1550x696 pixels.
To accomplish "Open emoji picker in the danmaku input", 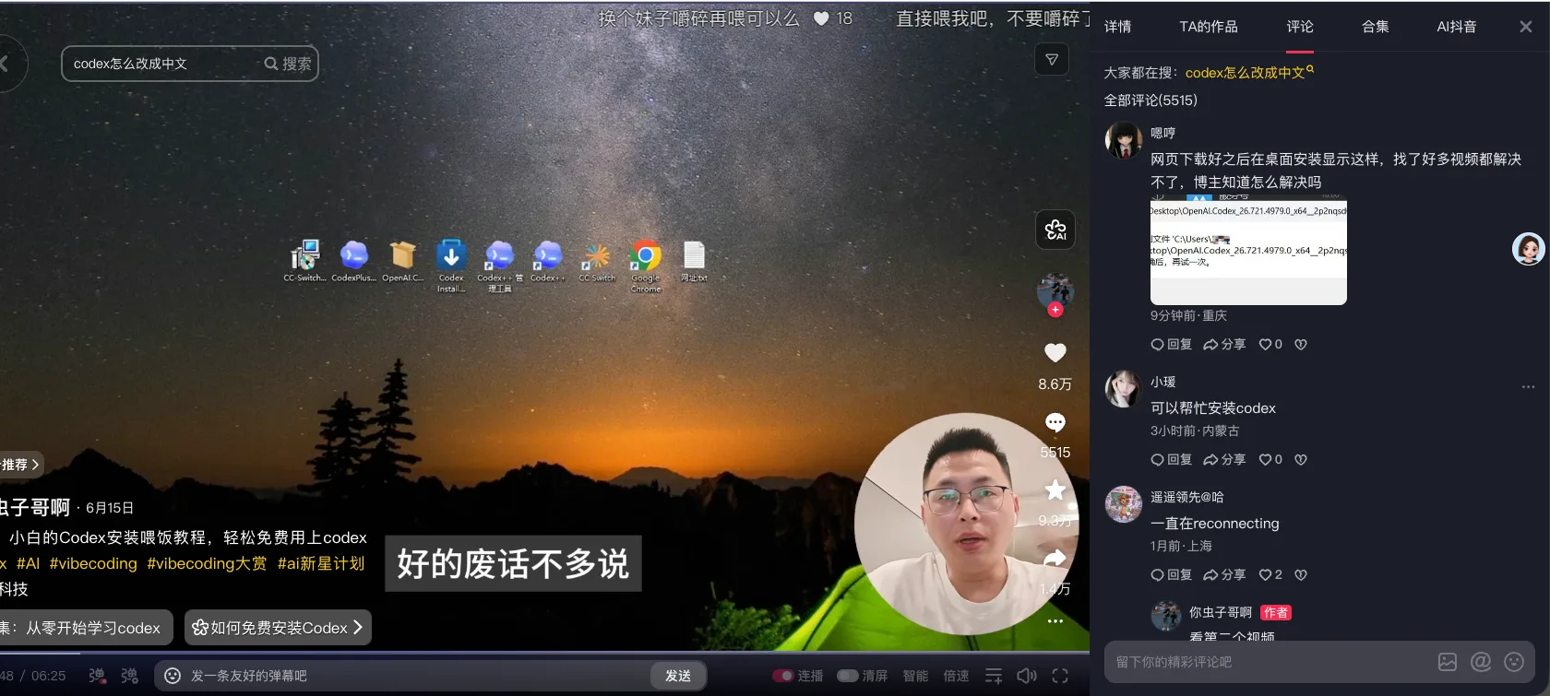I will 173,676.
